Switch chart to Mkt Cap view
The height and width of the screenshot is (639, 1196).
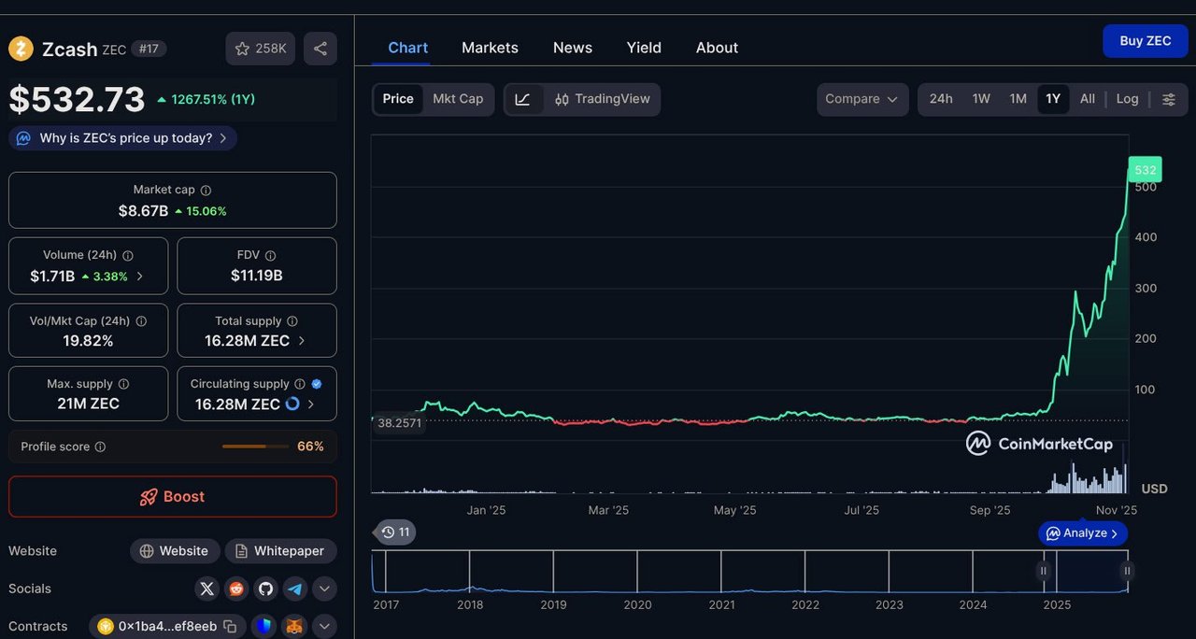[x=458, y=99]
